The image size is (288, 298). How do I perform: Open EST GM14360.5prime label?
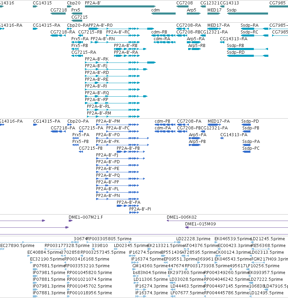150,266
